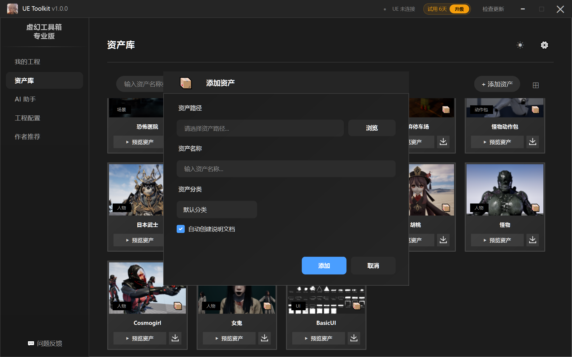Confirm with the blue 添加 button
The width and height of the screenshot is (572, 357).
click(x=324, y=266)
